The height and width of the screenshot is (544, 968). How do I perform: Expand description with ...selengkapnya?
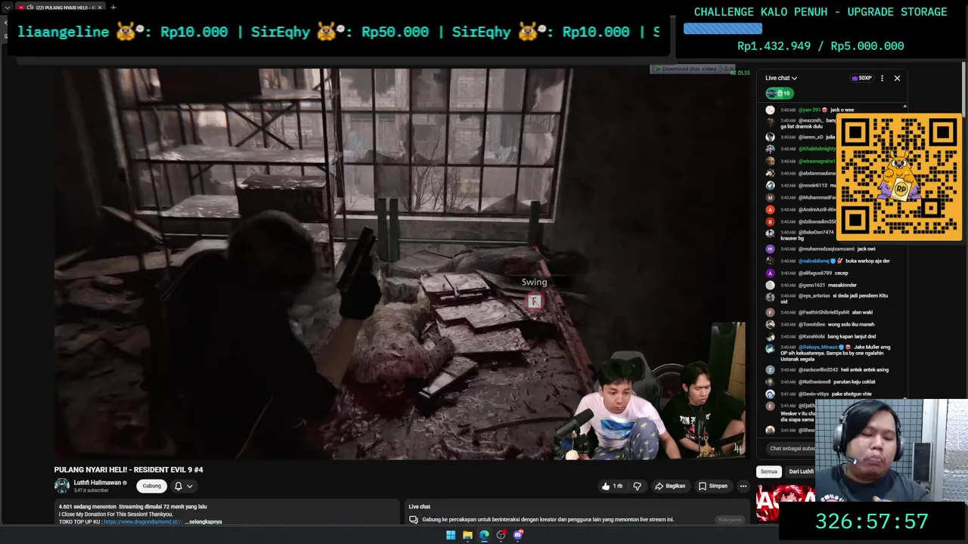click(x=204, y=521)
